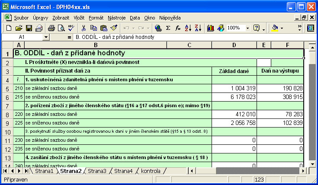Select column D header
The width and height of the screenshot is (318, 185).
click(234, 45)
